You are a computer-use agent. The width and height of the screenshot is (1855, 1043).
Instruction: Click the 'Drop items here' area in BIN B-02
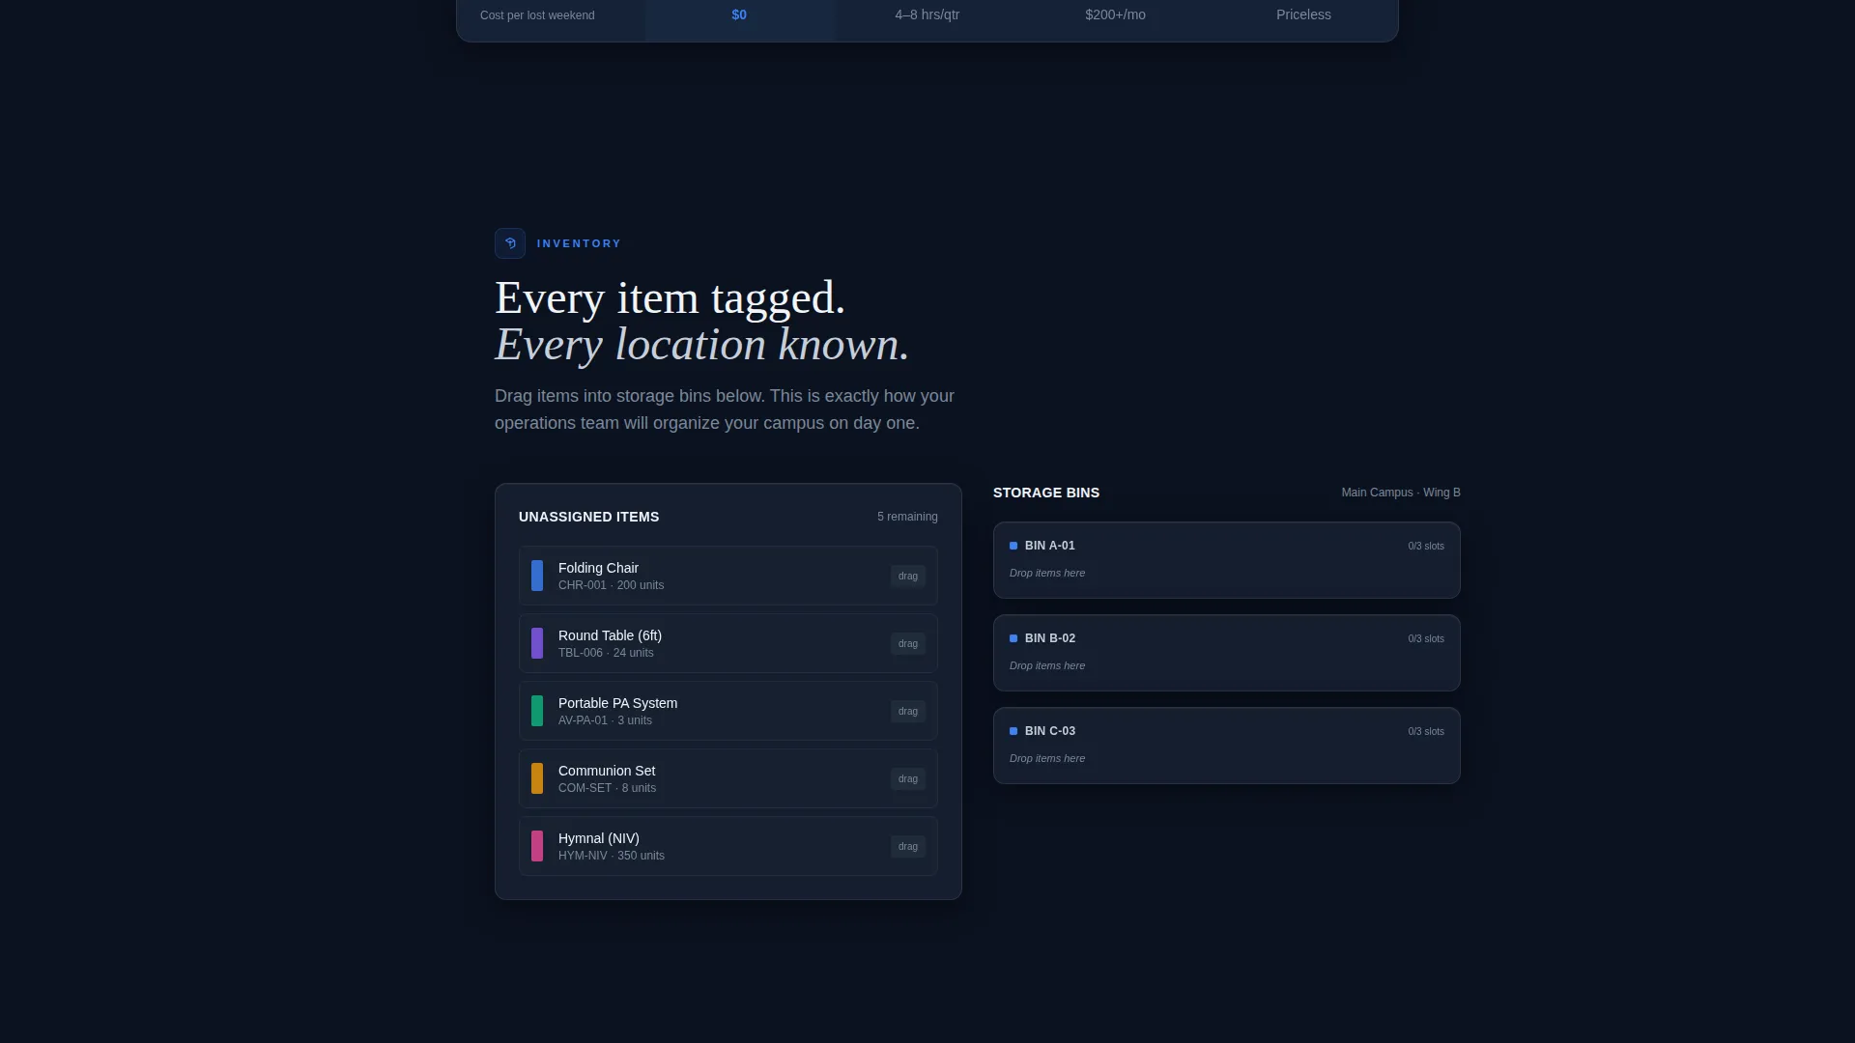(1047, 666)
